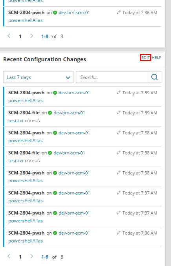Open the Last 7 days dropdown
The width and height of the screenshot is (171, 266).
click(39, 77)
